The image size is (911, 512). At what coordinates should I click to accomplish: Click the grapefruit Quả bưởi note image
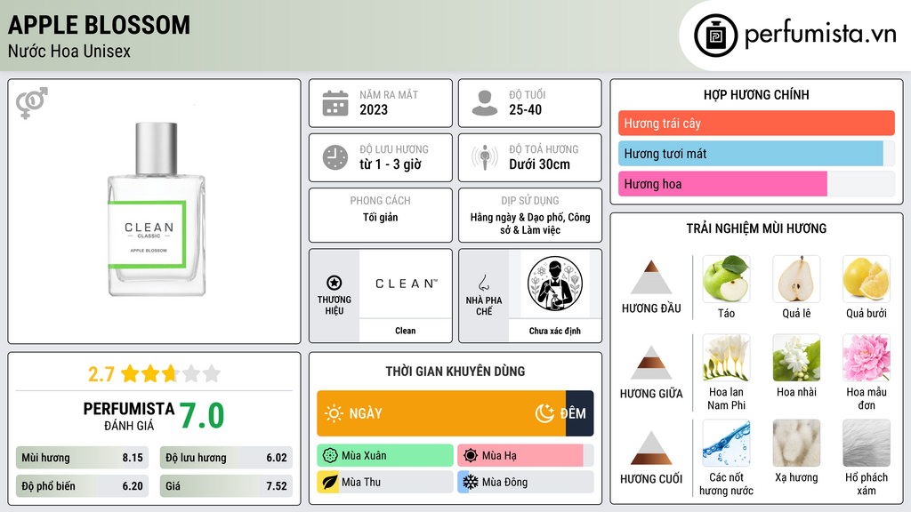click(867, 279)
